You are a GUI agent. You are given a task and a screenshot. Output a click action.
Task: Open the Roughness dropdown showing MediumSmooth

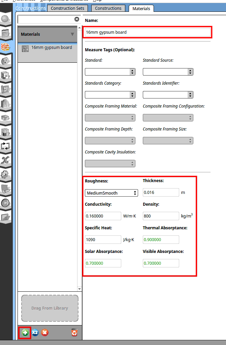111,193
